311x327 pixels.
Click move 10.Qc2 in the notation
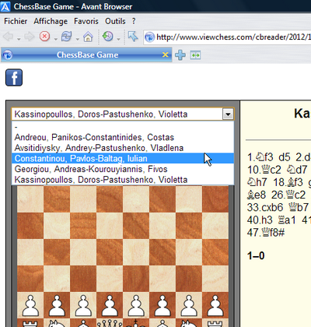pyautogui.click(x=264, y=170)
